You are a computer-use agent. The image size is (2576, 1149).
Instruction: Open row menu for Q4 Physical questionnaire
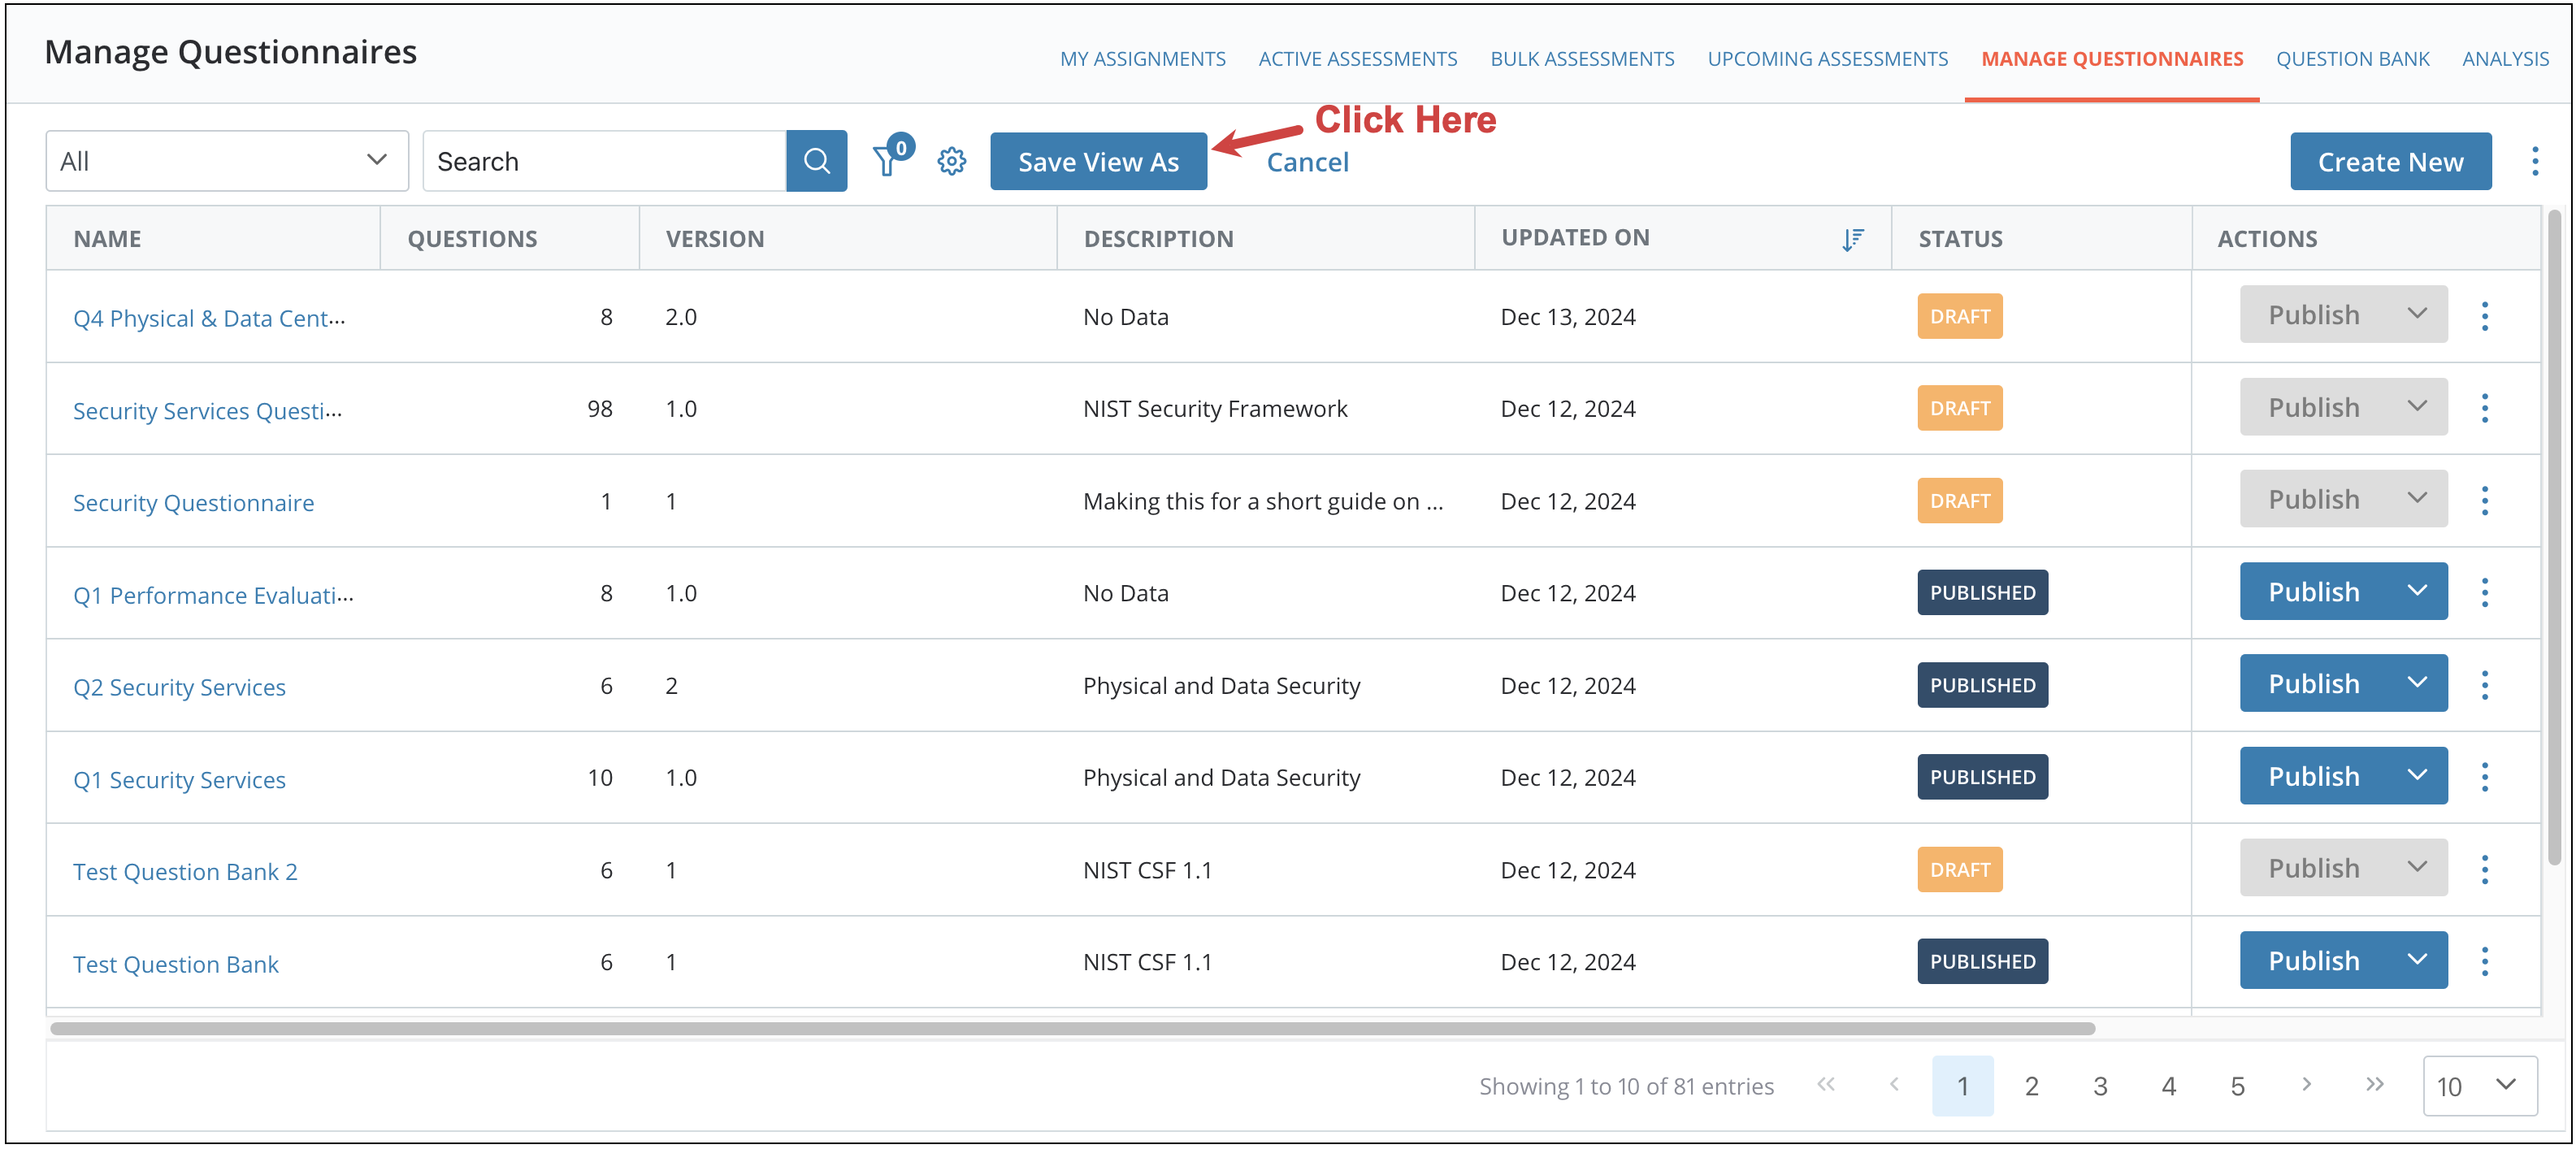[2484, 316]
